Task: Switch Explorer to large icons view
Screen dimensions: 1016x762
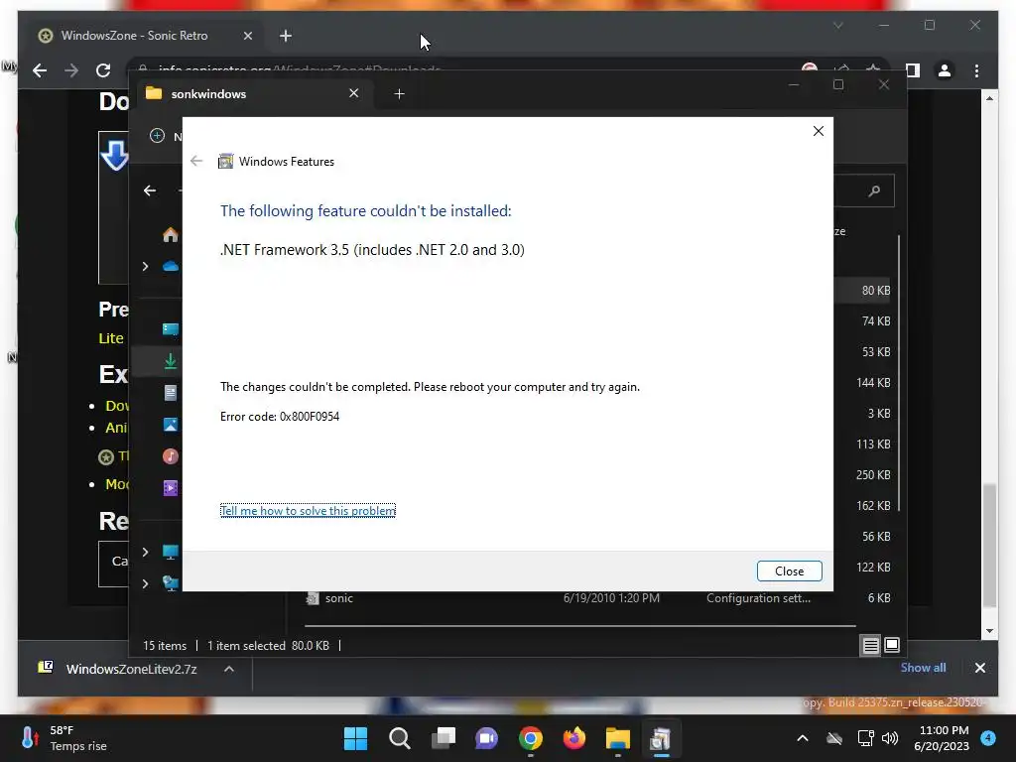Action: click(892, 645)
